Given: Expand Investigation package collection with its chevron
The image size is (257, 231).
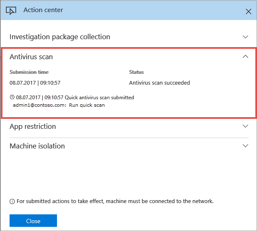Looking at the screenshot, I should [x=245, y=37].
